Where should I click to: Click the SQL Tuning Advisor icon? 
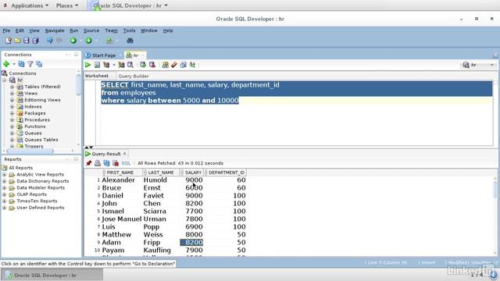pyautogui.click(x=130, y=65)
